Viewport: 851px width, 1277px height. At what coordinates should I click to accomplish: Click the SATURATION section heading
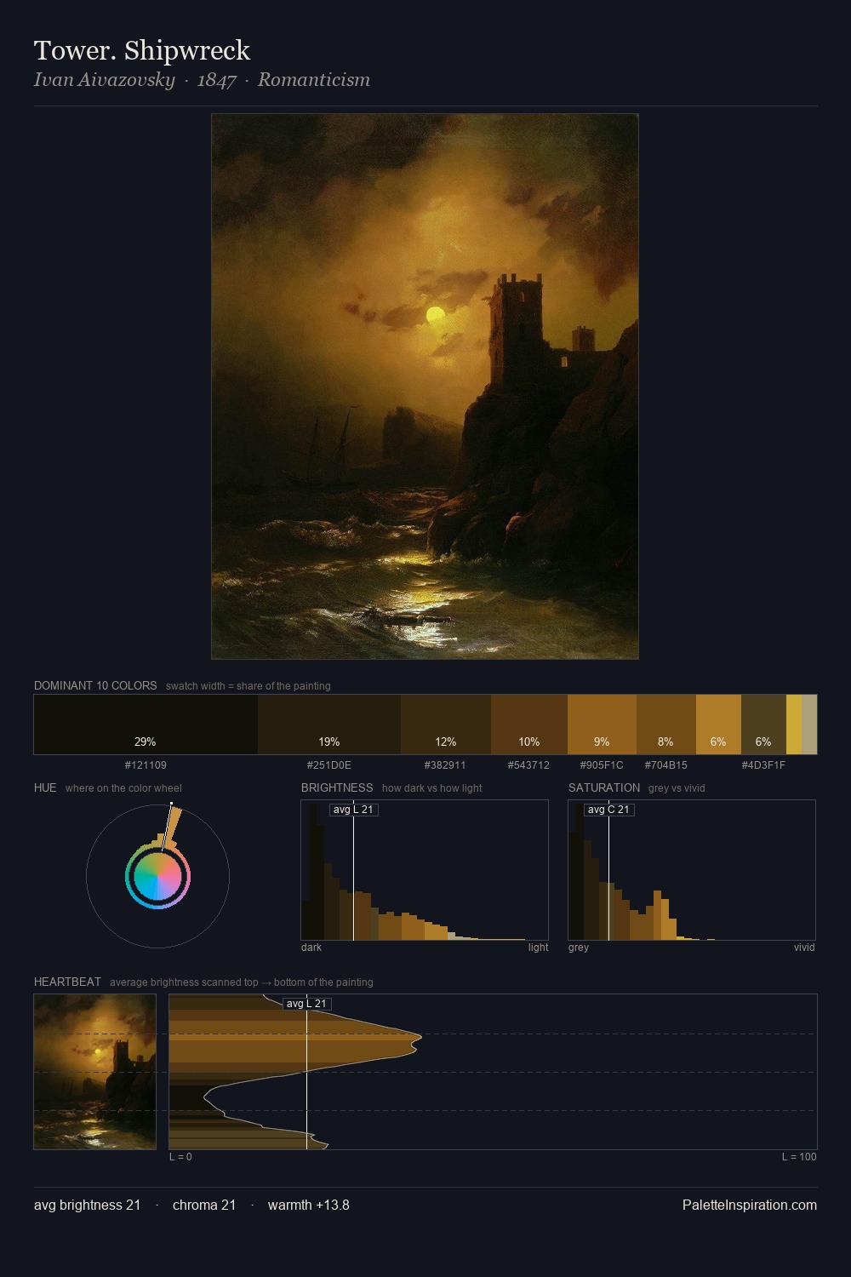[x=604, y=787]
